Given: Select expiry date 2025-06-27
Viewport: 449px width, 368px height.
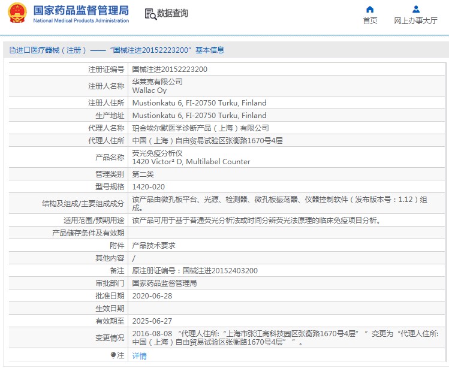Looking at the screenshot, I should 152,321.
